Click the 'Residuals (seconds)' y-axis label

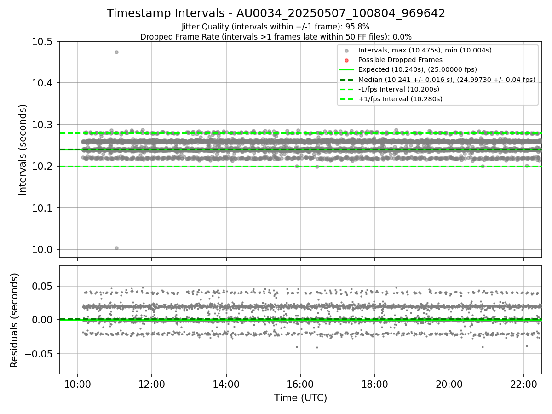point(14,320)
